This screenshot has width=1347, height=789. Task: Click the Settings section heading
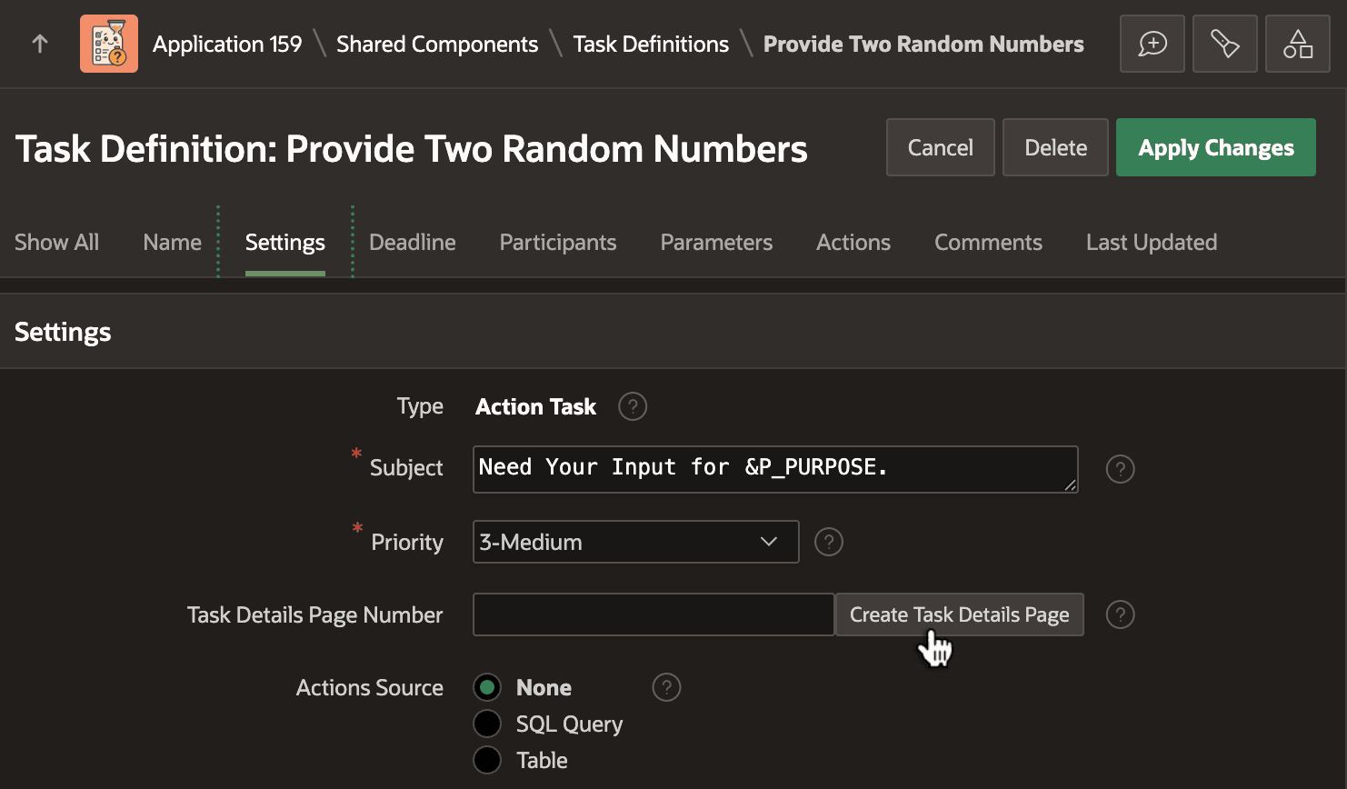click(63, 332)
